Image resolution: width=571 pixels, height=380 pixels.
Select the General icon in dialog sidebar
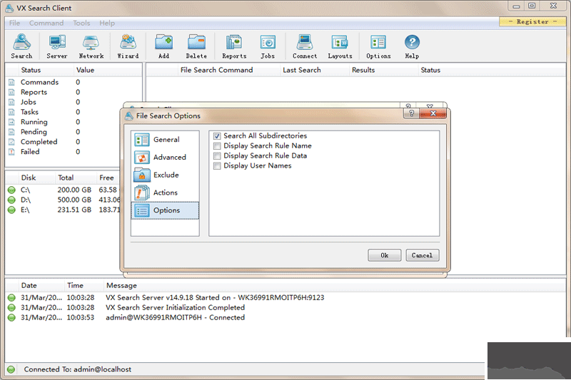(141, 140)
